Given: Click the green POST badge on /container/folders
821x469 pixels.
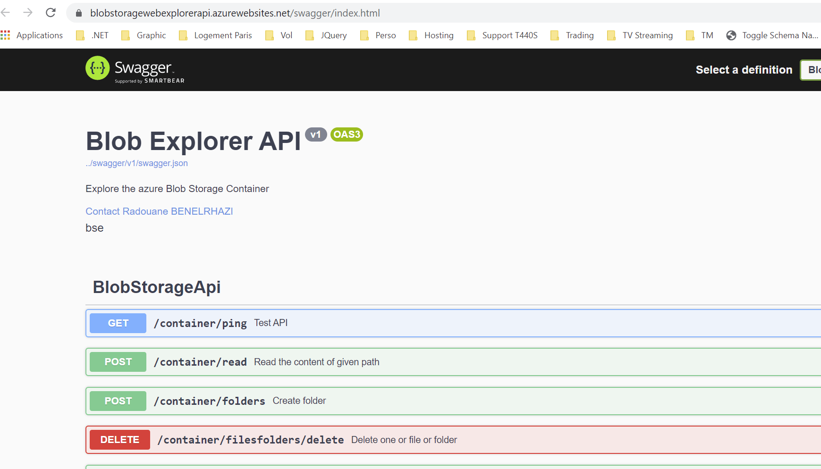Looking at the screenshot, I should (x=118, y=401).
